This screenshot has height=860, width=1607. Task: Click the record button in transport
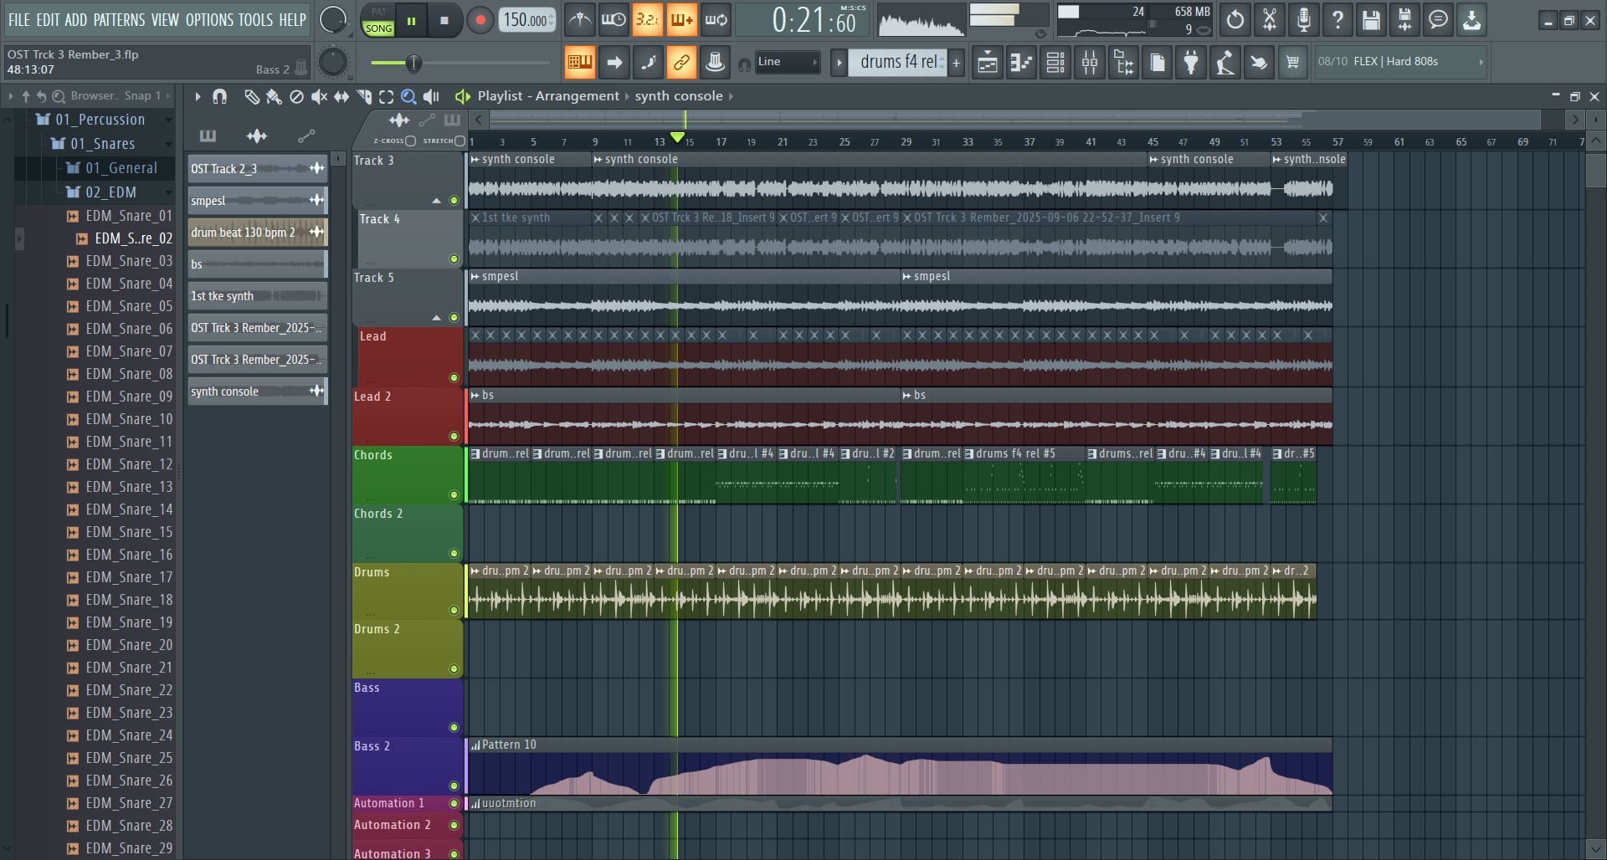pos(480,21)
